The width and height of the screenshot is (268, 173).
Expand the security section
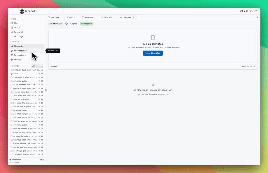pyautogui.click(x=153, y=66)
